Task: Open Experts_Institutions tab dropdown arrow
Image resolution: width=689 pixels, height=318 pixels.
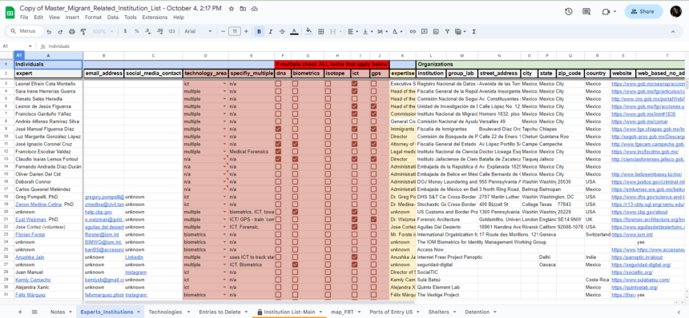Action: pyautogui.click(x=139, y=312)
